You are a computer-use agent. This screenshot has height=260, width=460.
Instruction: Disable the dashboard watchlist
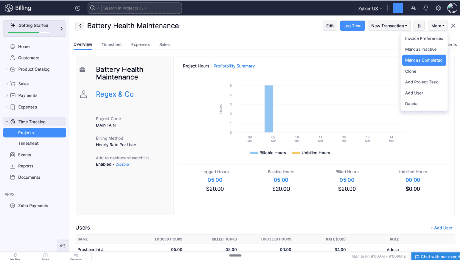[x=122, y=165]
